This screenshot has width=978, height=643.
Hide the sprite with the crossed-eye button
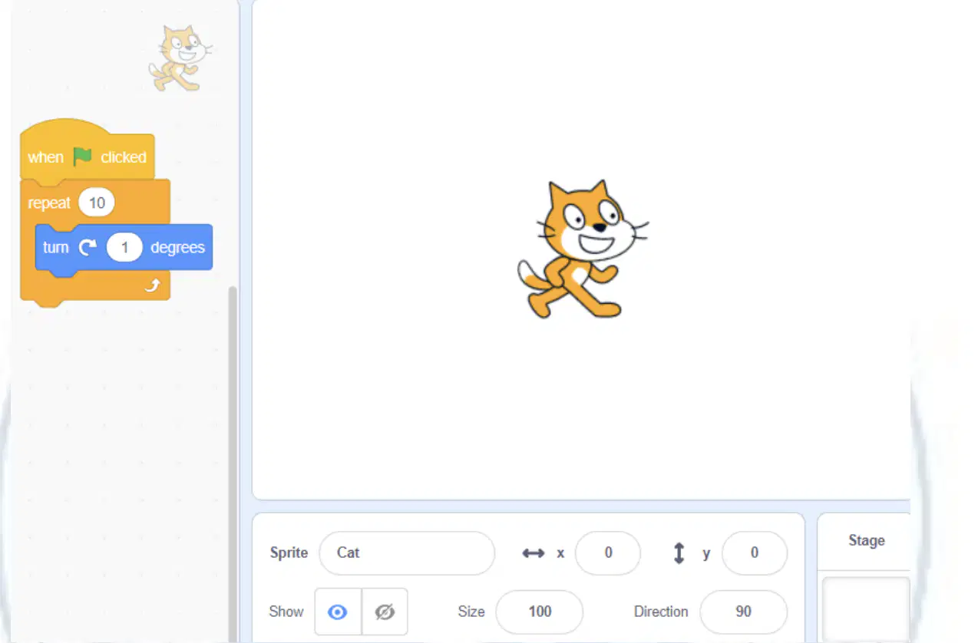(x=385, y=612)
